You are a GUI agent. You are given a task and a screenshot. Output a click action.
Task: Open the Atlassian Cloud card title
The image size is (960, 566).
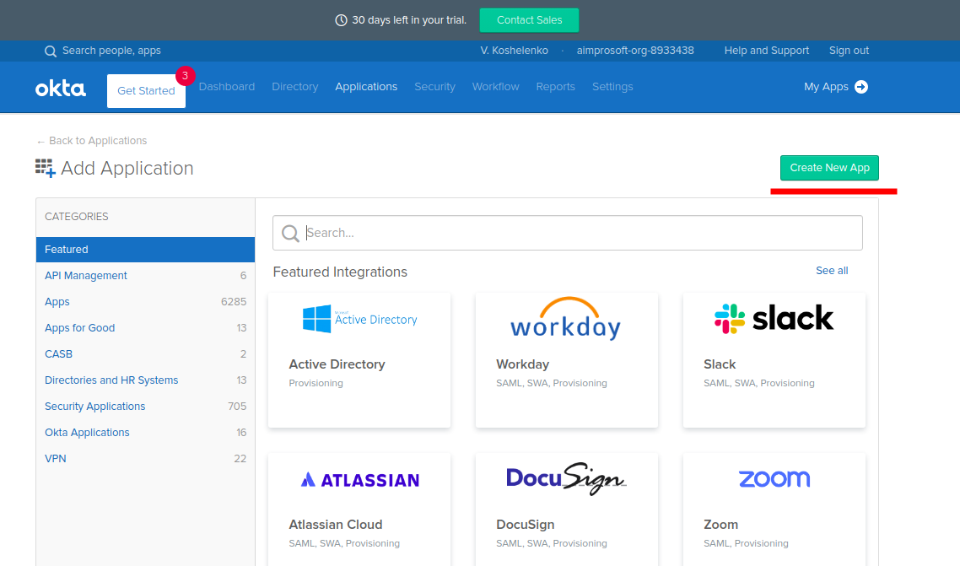point(336,525)
